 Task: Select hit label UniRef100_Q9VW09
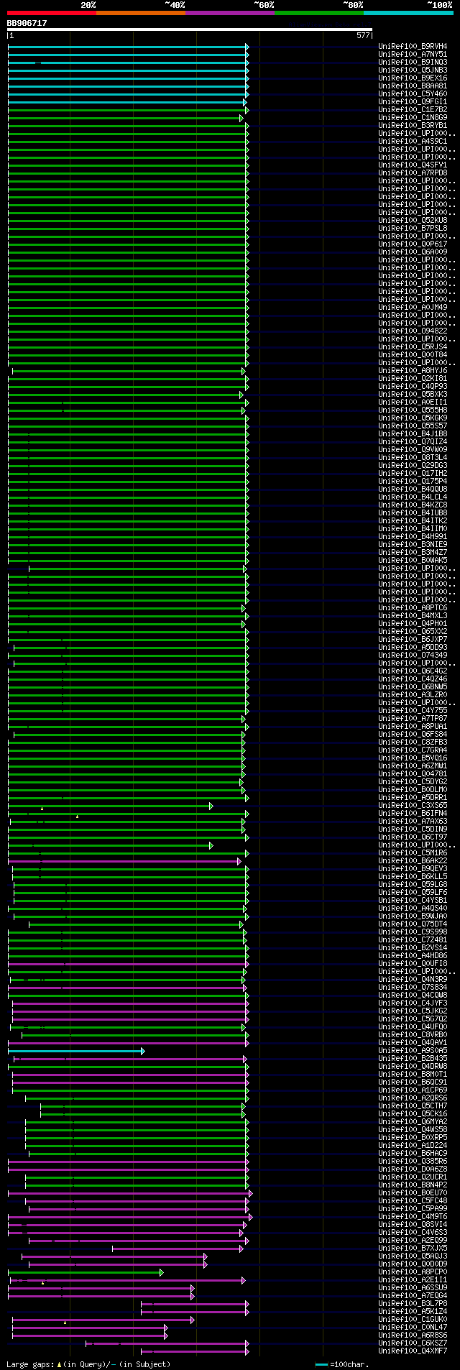pos(413,449)
